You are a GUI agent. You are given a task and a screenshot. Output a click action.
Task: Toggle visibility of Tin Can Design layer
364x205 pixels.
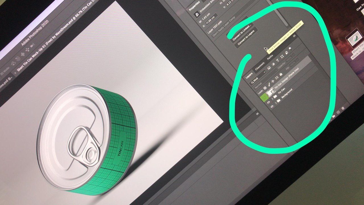click(x=264, y=97)
